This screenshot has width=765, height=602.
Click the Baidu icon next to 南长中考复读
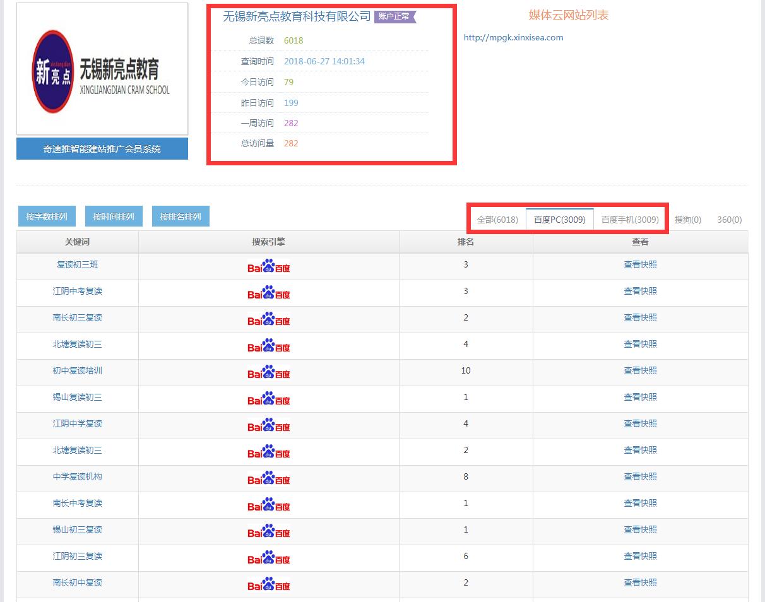point(268,505)
